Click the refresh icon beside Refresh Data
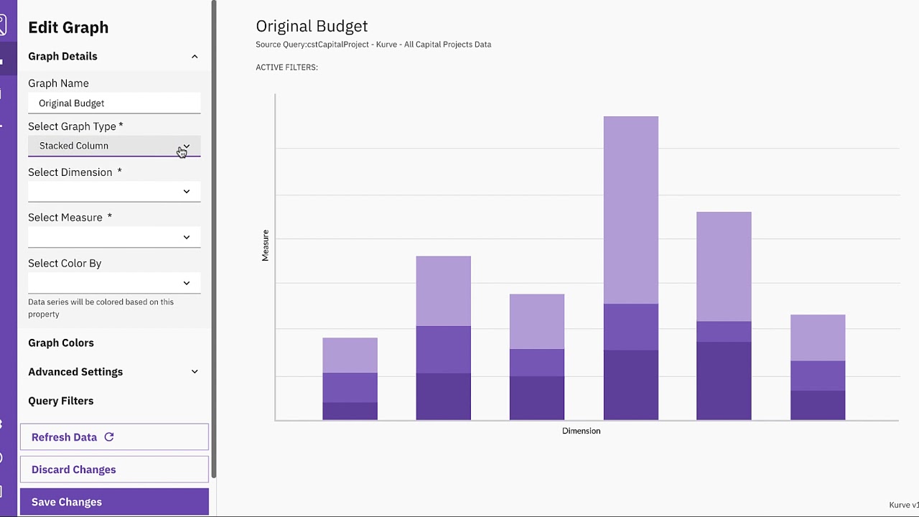The height and width of the screenshot is (517, 919). pyautogui.click(x=109, y=437)
